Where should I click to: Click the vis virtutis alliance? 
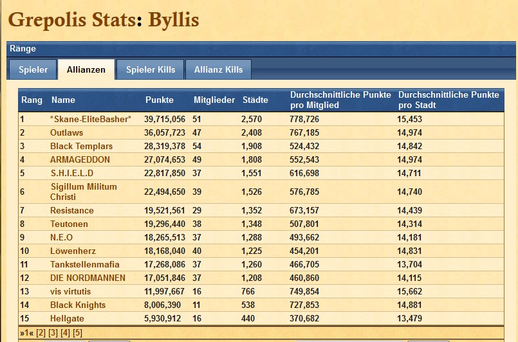point(71,291)
